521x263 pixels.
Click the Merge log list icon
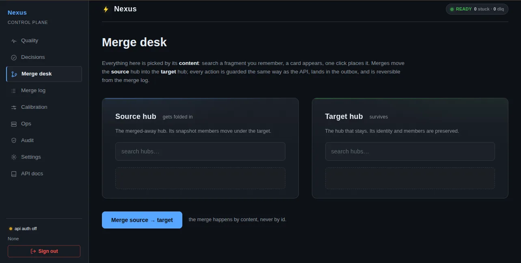14,91
